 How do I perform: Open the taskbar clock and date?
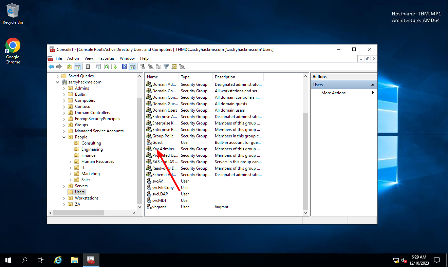point(419,260)
